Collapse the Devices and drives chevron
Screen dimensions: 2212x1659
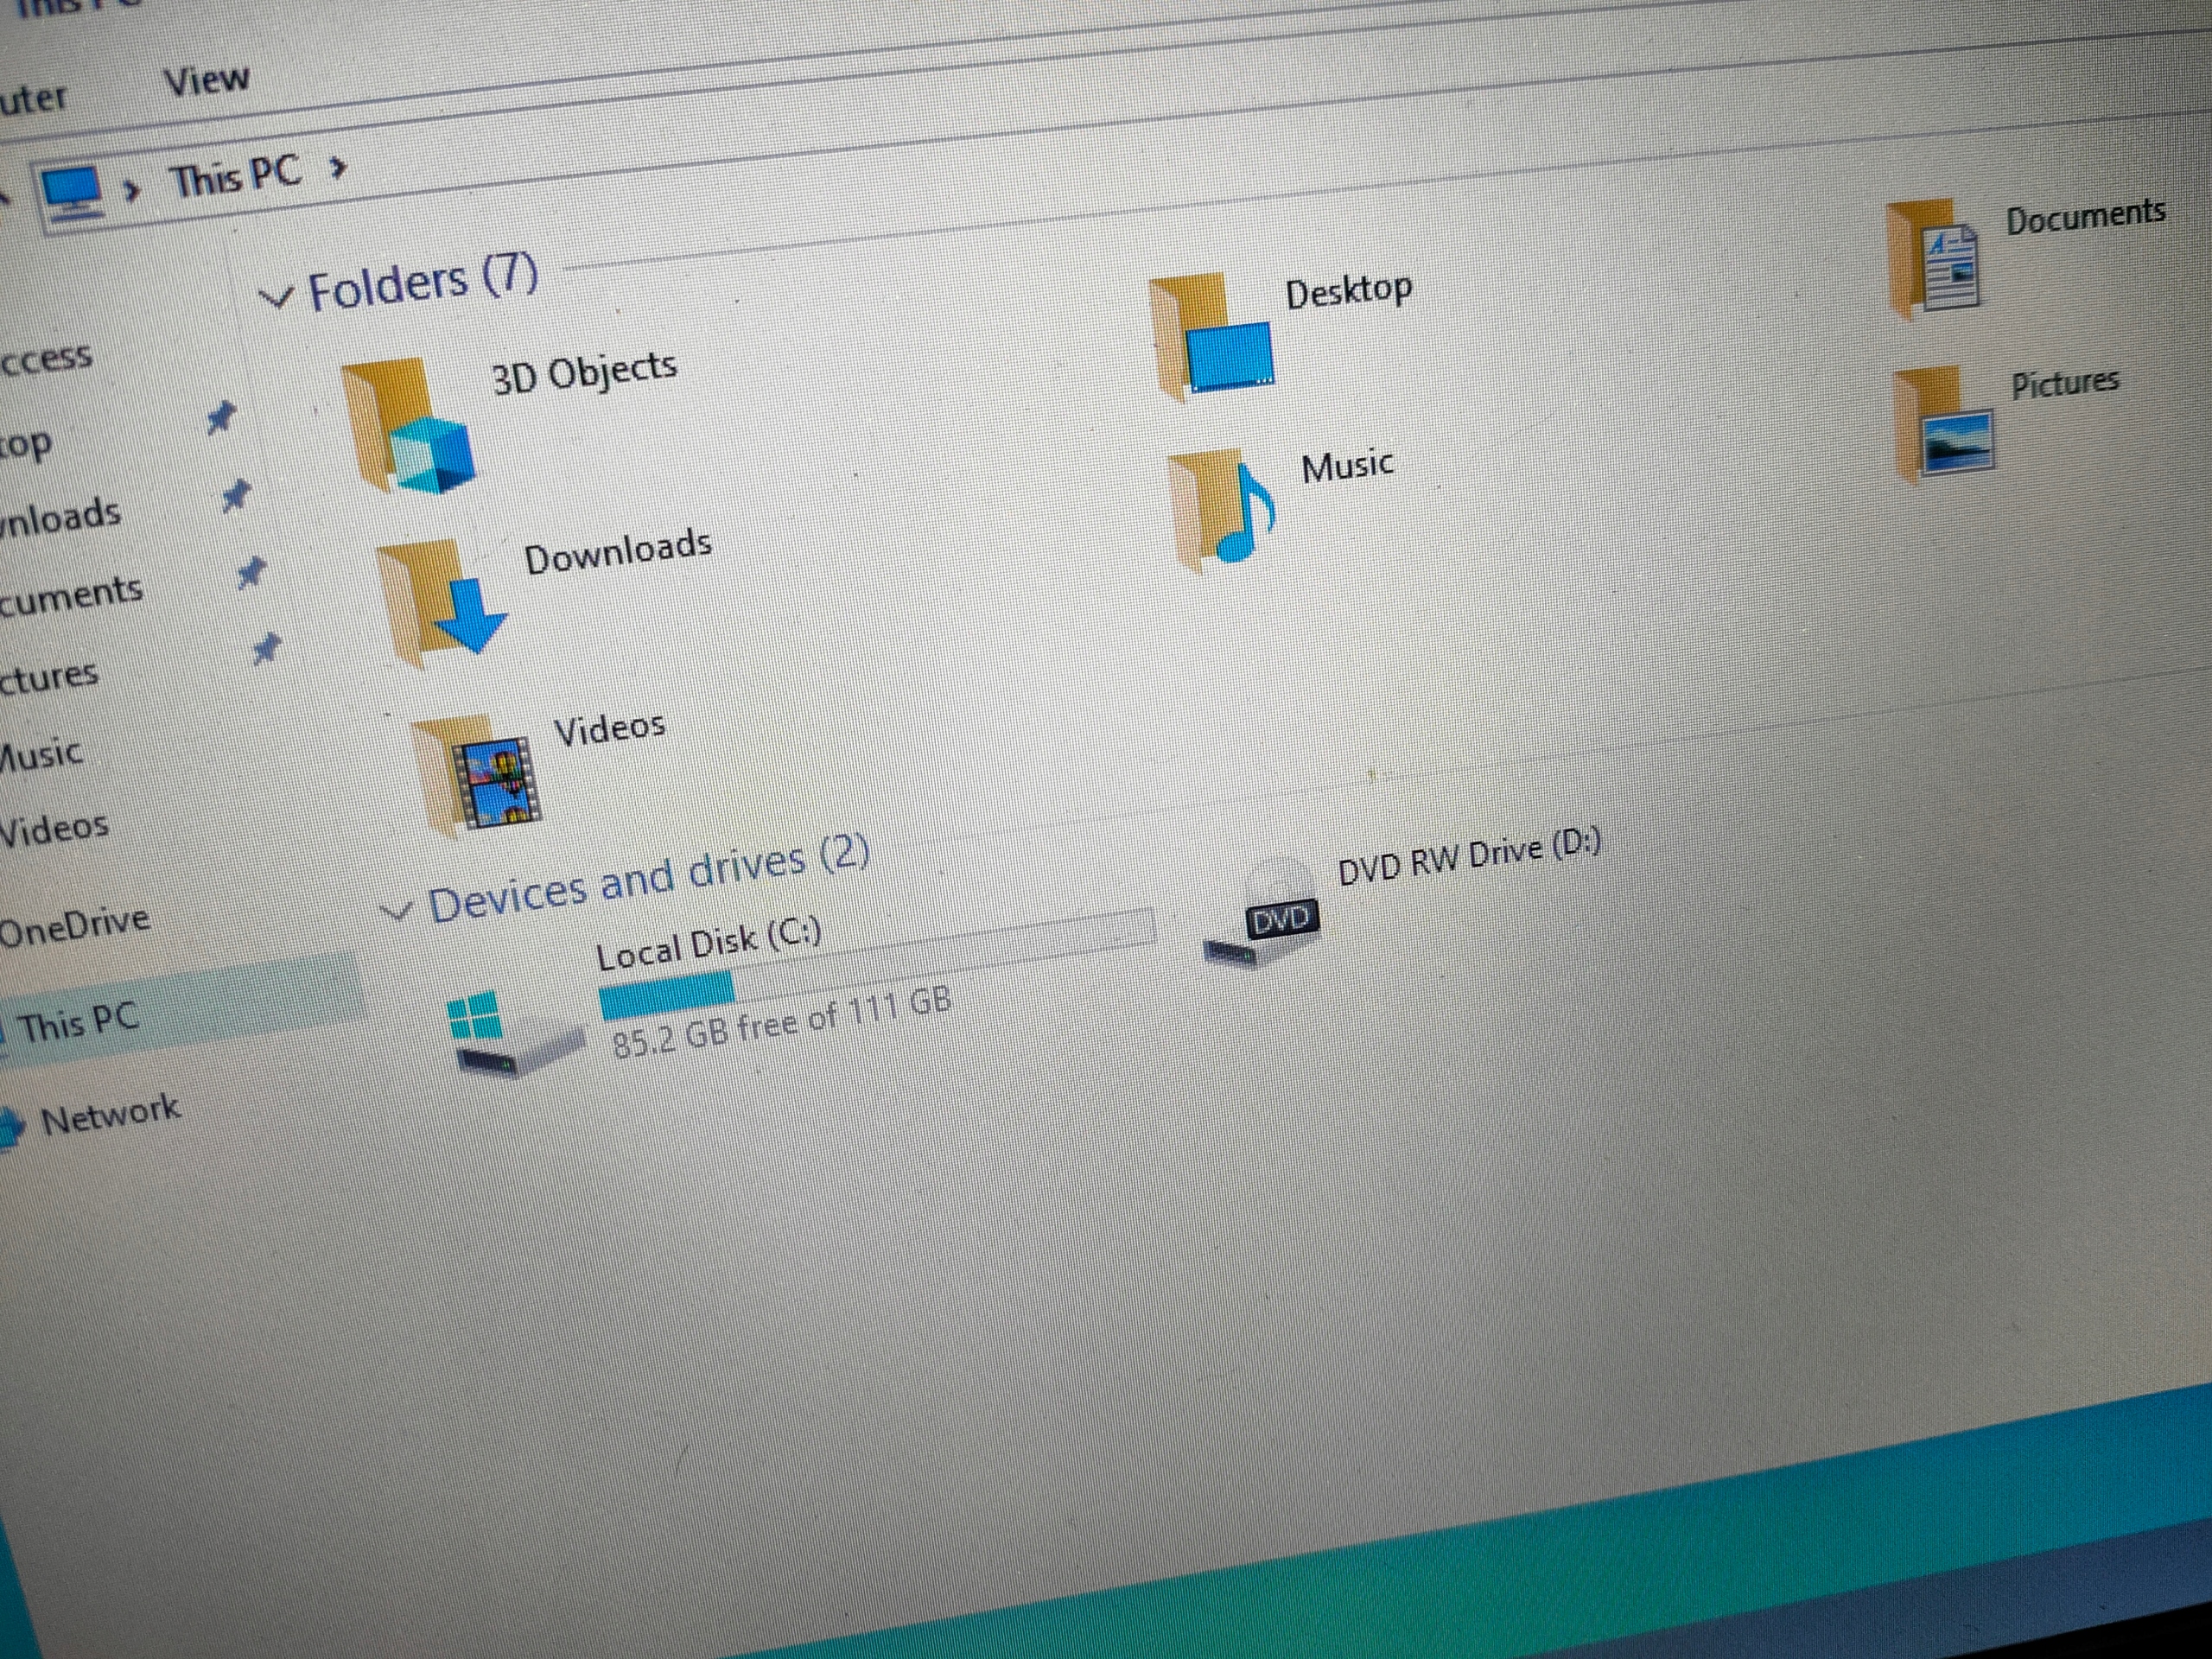[397, 910]
